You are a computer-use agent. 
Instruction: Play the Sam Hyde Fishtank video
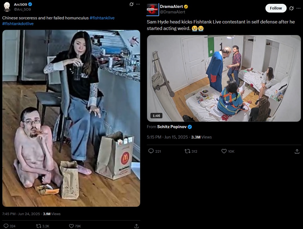click(224, 78)
